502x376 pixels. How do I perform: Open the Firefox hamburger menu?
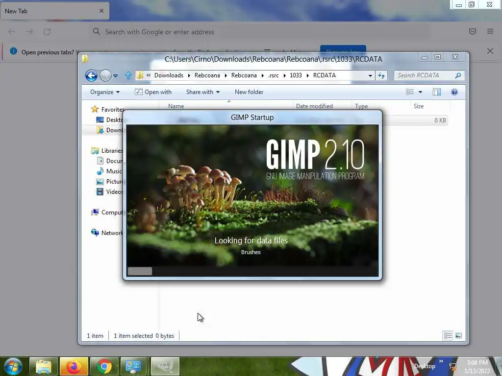[490, 31]
